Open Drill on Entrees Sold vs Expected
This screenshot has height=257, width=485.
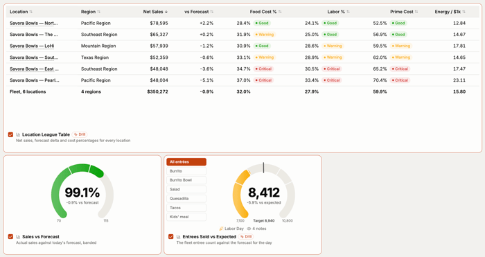[x=246, y=237]
